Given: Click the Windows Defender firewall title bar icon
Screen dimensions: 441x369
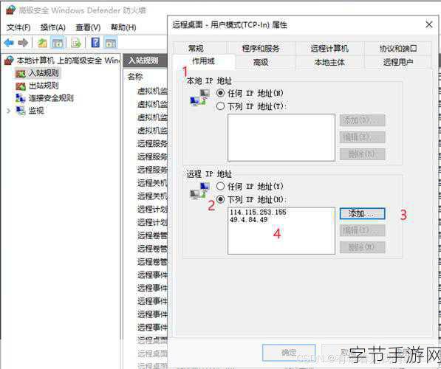Looking at the screenshot, I should coord(10,10).
